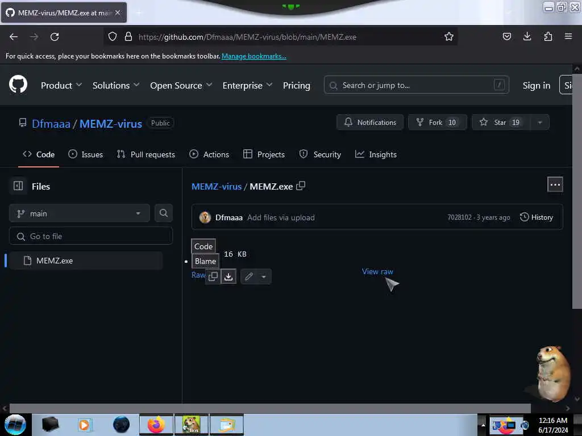Open Firefox from the taskbar
Image resolution: width=582 pixels, height=436 pixels.
coord(156,425)
